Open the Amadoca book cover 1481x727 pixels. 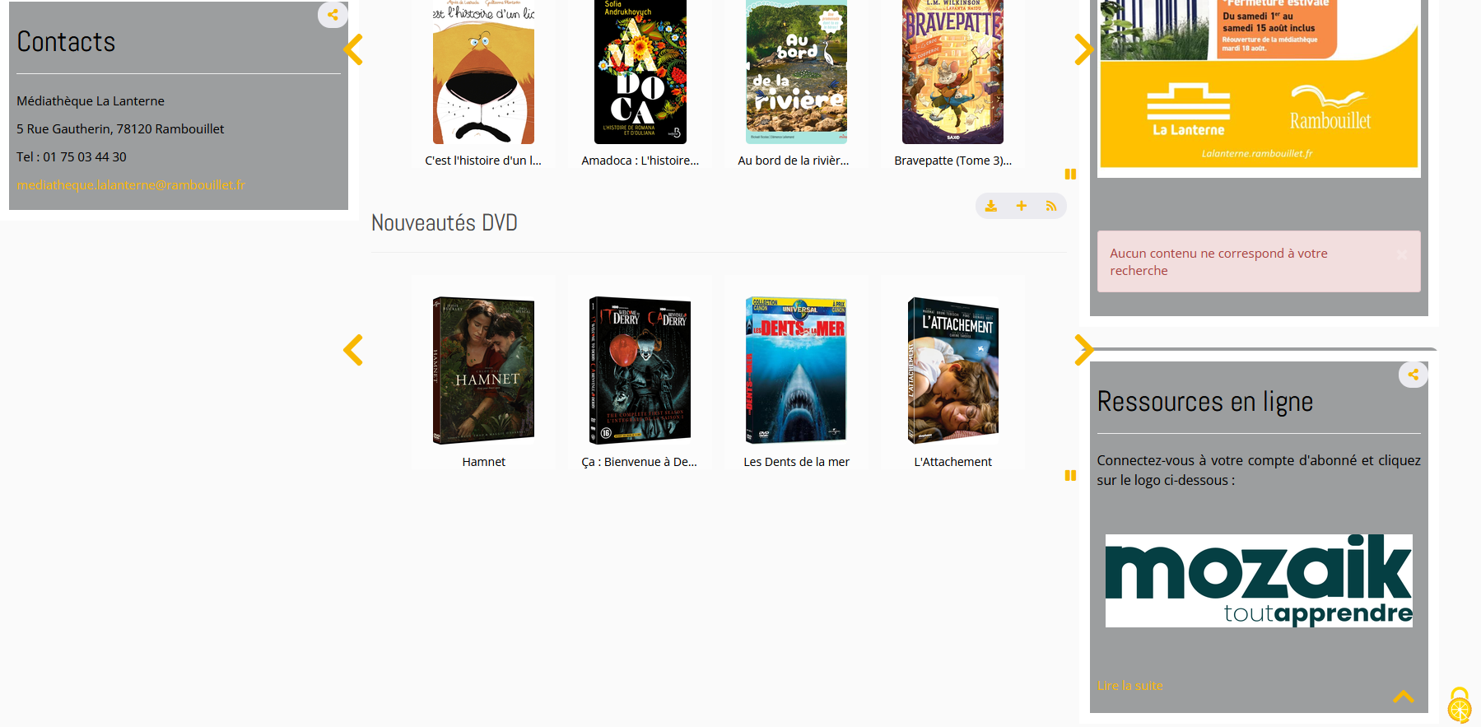click(x=640, y=72)
